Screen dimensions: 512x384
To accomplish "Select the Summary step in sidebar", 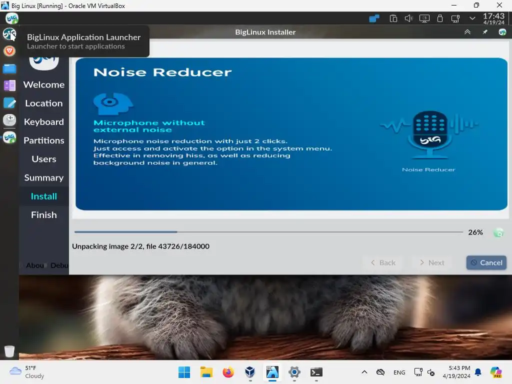I will click(x=44, y=177).
